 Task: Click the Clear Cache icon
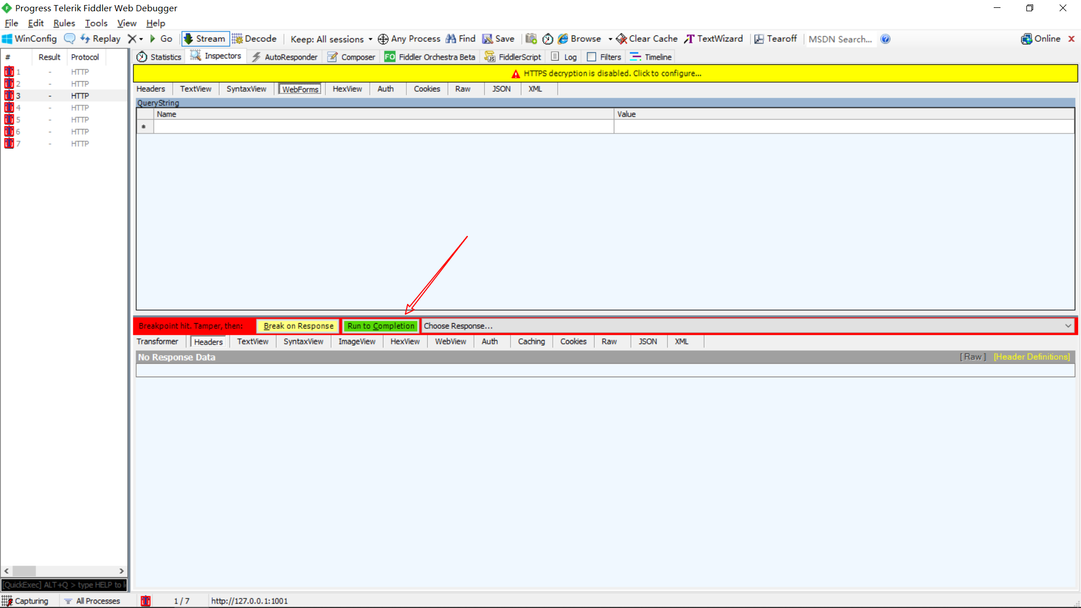tap(622, 39)
